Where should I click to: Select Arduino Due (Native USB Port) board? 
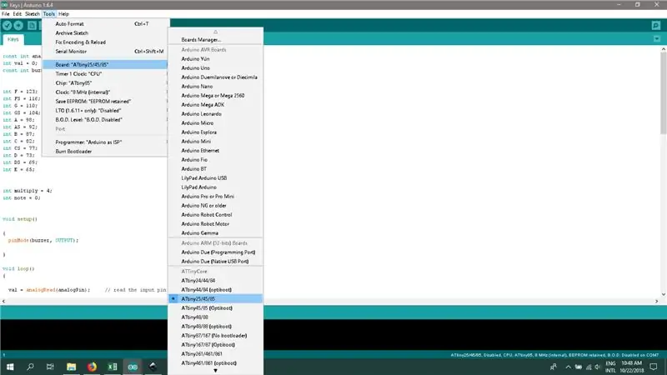pyautogui.click(x=216, y=262)
